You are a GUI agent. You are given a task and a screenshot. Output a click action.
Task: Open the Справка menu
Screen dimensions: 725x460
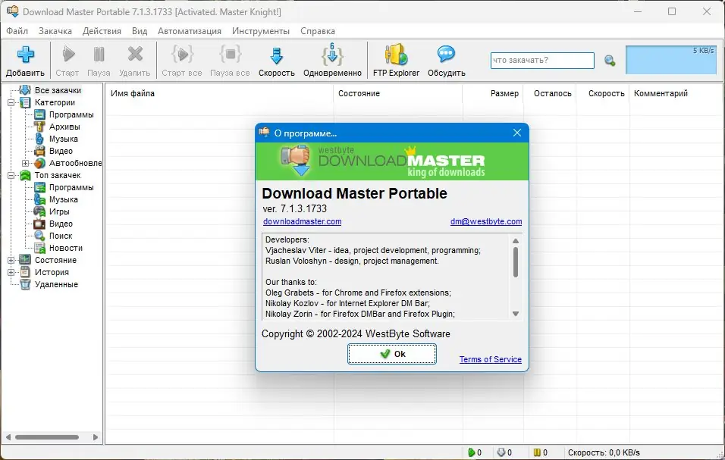pyautogui.click(x=318, y=31)
